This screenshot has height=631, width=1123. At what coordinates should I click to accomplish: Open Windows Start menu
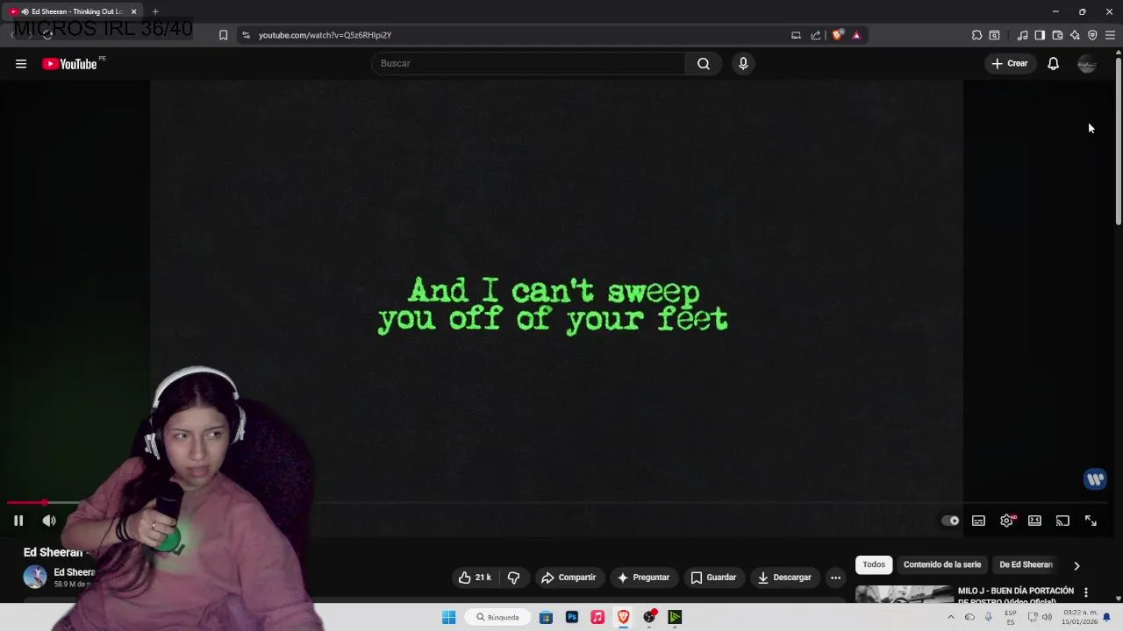click(448, 617)
